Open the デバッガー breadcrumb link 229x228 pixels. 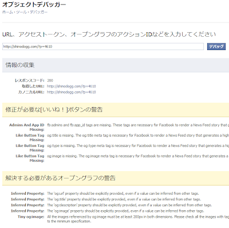[x=38, y=12]
